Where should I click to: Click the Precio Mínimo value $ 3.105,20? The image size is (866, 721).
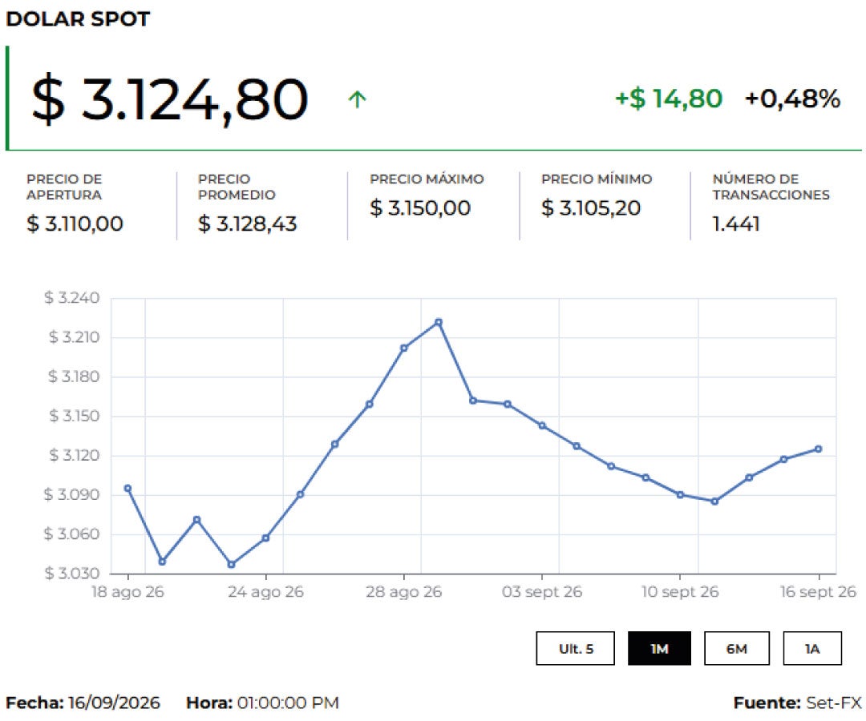(591, 208)
